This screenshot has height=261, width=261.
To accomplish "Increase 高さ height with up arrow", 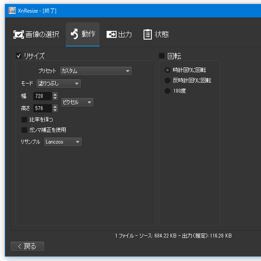I will (x=55, y=107).
